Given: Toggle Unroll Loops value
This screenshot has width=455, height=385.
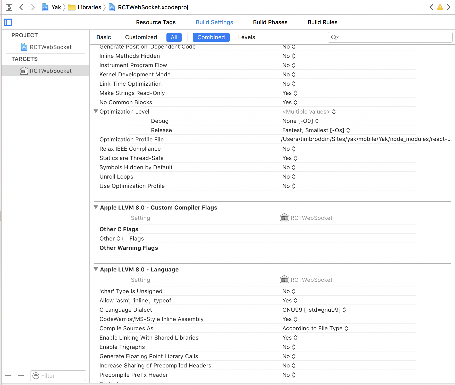Looking at the screenshot, I should 289,177.
